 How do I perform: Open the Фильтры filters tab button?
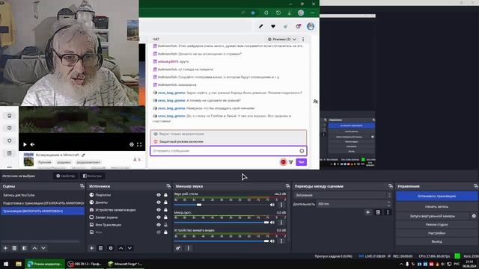click(93, 176)
